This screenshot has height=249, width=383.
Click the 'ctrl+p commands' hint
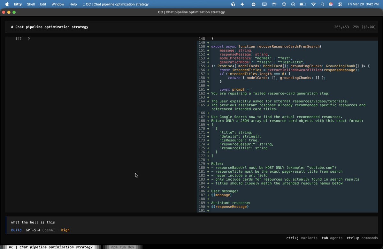362,238
